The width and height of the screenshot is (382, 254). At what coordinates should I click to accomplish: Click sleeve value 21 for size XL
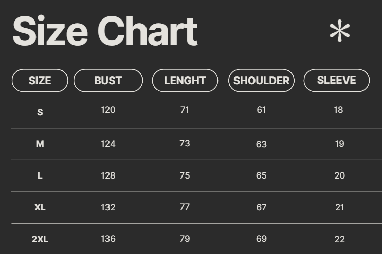(339, 207)
